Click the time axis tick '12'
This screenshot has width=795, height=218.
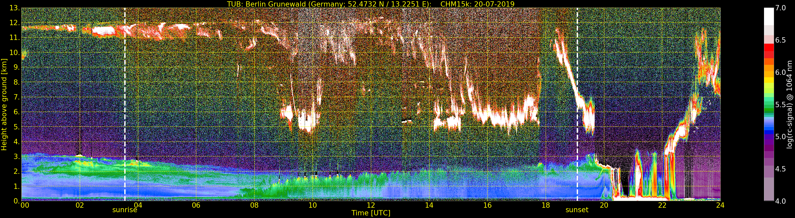pyautogui.click(x=371, y=205)
